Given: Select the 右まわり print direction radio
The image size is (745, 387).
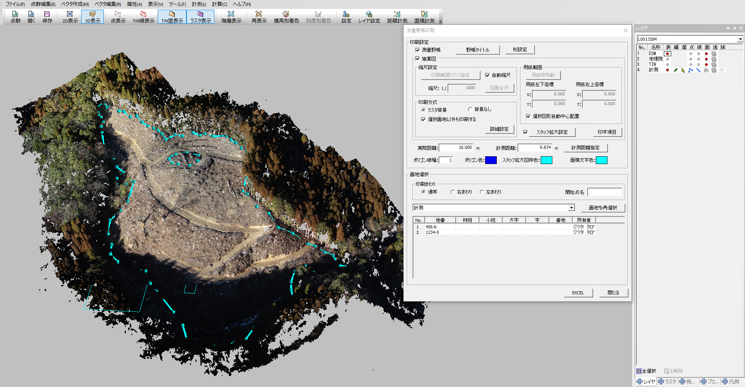Looking at the screenshot, I should coord(453,192).
